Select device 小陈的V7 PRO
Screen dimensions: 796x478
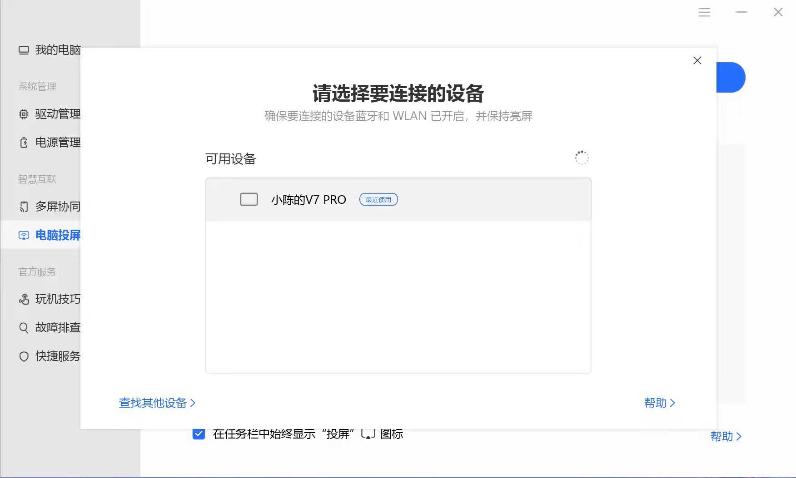[x=398, y=200]
